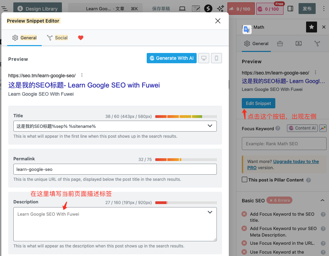Switch to the Social tab

coord(57,38)
